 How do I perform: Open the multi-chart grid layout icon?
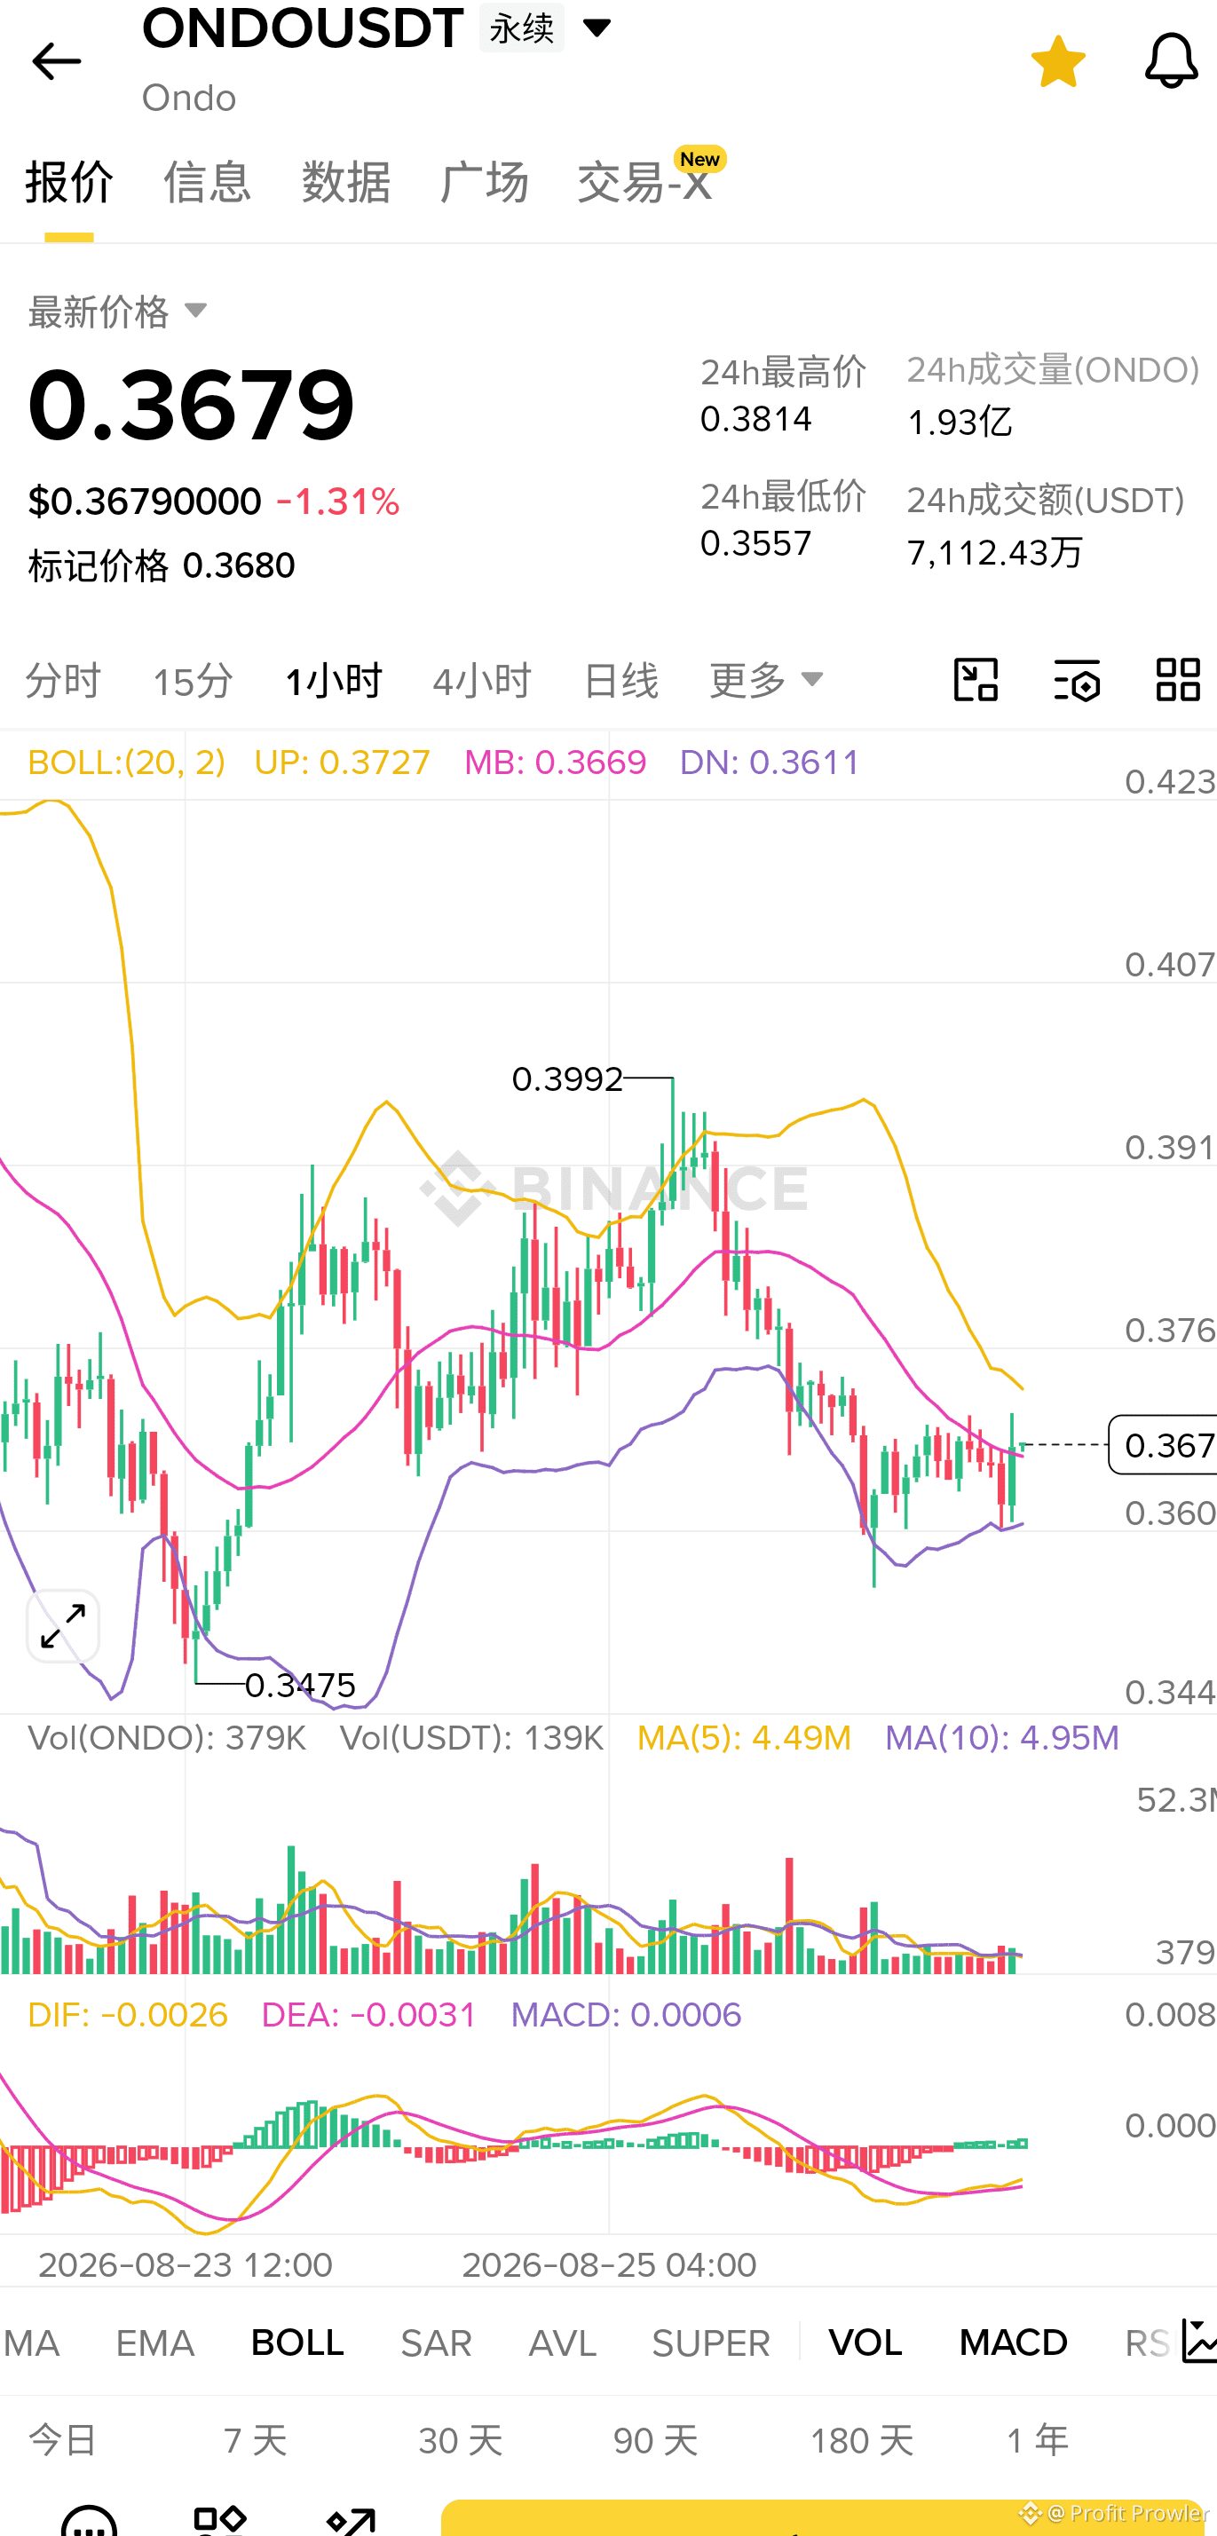click(x=1178, y=680)
